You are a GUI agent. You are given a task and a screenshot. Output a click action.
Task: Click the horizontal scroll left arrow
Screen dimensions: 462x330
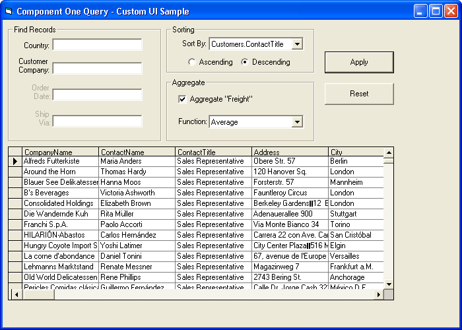pyautogui.click(x=13, y=294)
